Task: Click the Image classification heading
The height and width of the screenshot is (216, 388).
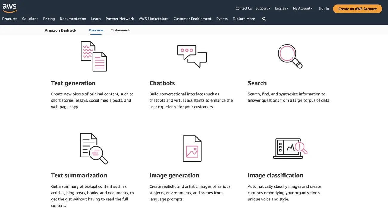Action: pos(275,175)
